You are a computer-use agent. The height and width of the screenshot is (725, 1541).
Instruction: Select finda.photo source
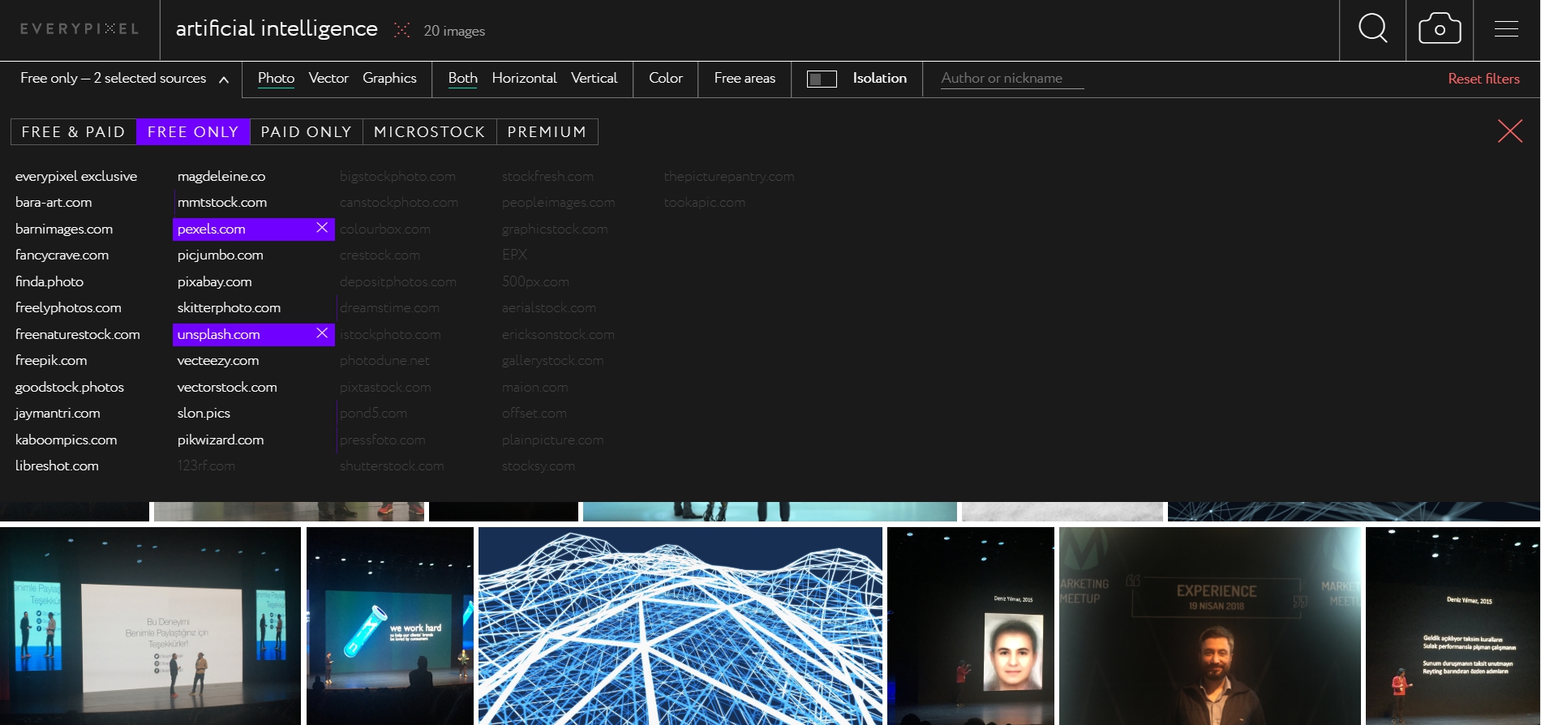[49, 281]
